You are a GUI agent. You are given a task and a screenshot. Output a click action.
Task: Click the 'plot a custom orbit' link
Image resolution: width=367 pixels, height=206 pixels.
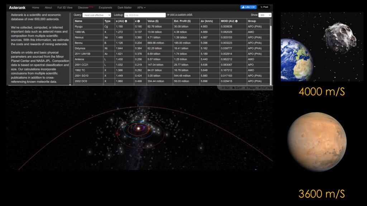(x=181, y=15)
